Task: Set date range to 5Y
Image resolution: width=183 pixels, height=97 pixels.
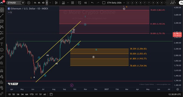Action: pyautogui.click(x=40, y=94)
